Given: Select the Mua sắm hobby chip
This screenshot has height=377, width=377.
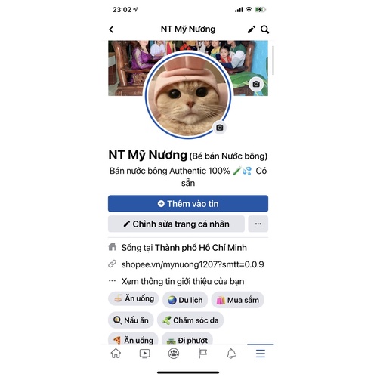Looking at the screenshot, I should (237, 300).
